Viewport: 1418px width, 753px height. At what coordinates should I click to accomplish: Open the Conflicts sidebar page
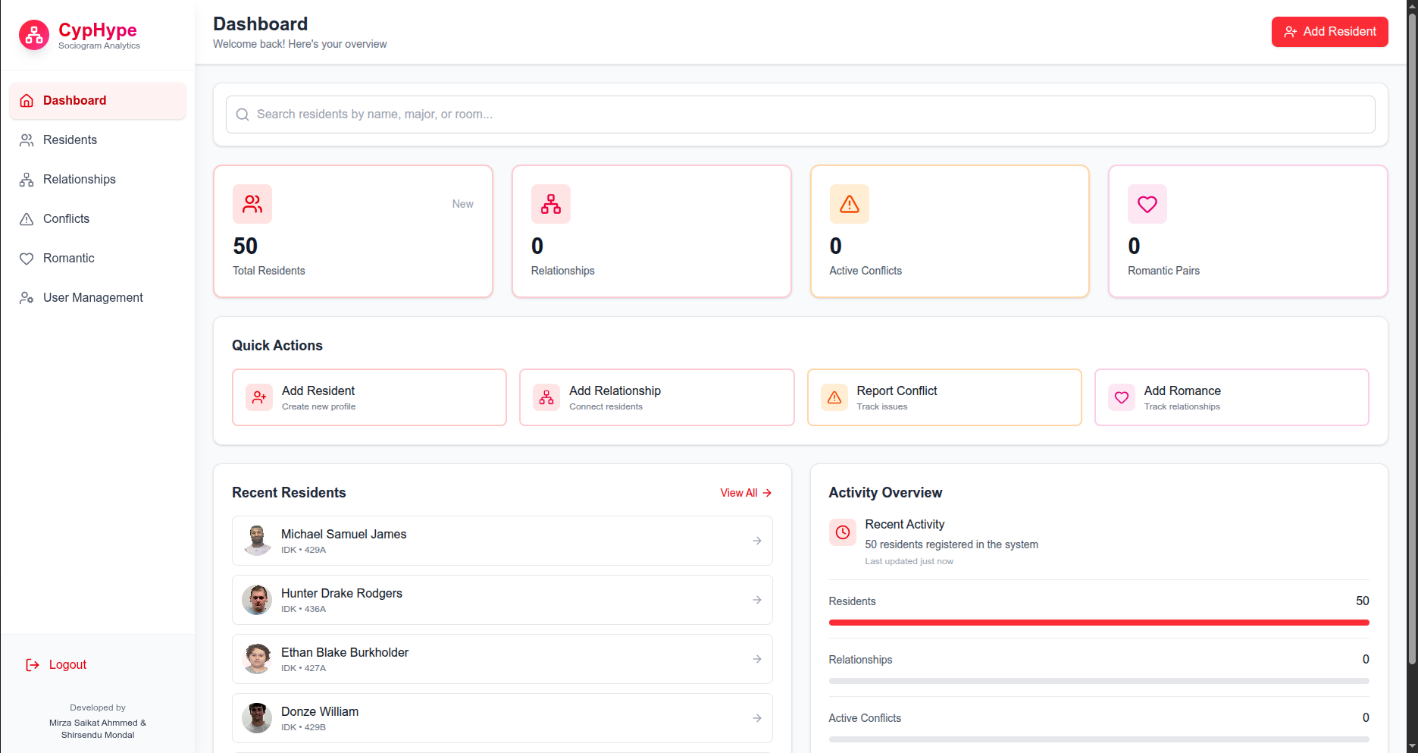click(98, 219)
